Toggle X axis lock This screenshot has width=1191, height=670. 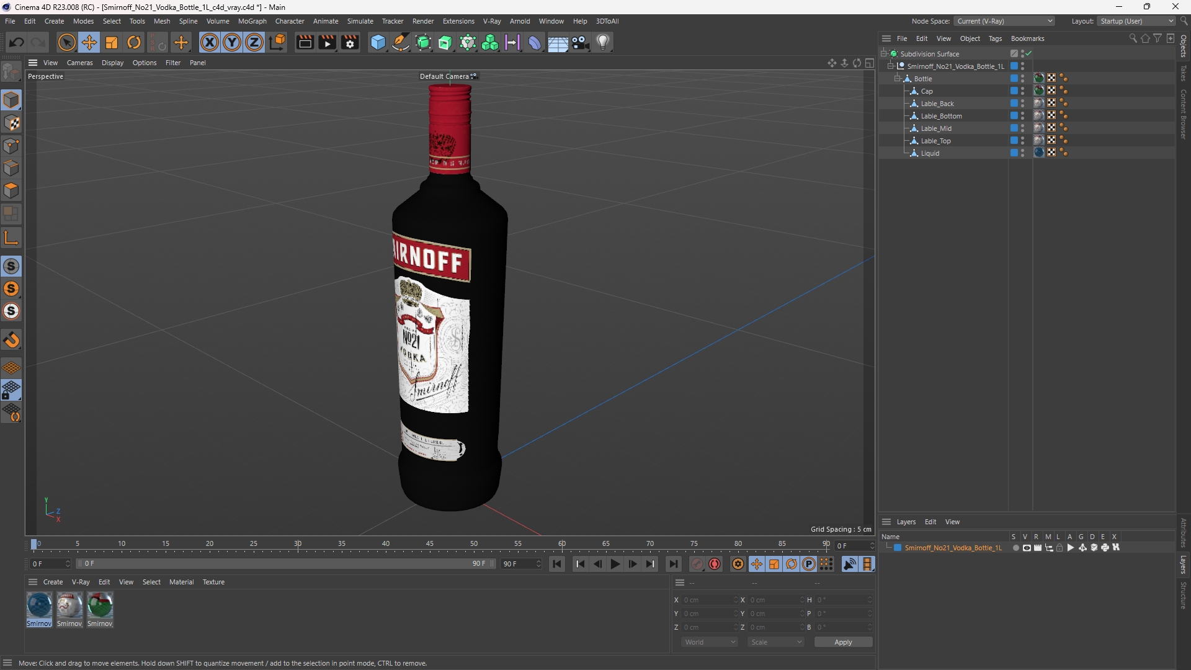210,42
